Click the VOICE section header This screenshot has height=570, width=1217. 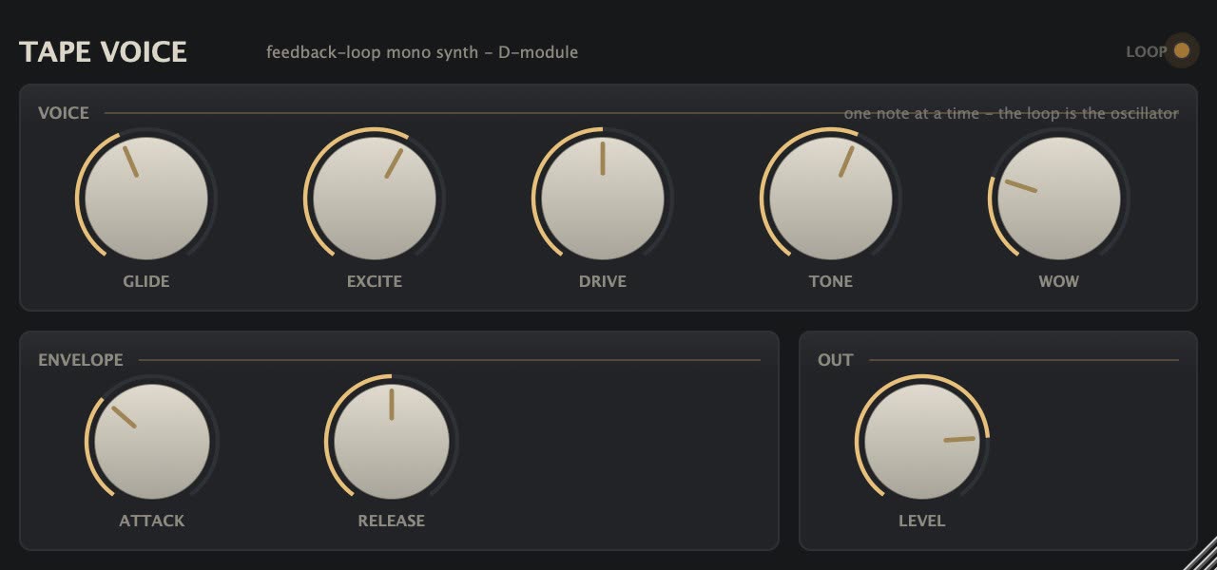(x=64, y=113)
